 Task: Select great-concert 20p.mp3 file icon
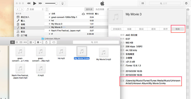tap(41, 52)
